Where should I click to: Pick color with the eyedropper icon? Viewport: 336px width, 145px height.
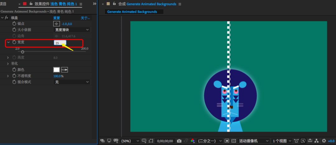click(64, 70)
